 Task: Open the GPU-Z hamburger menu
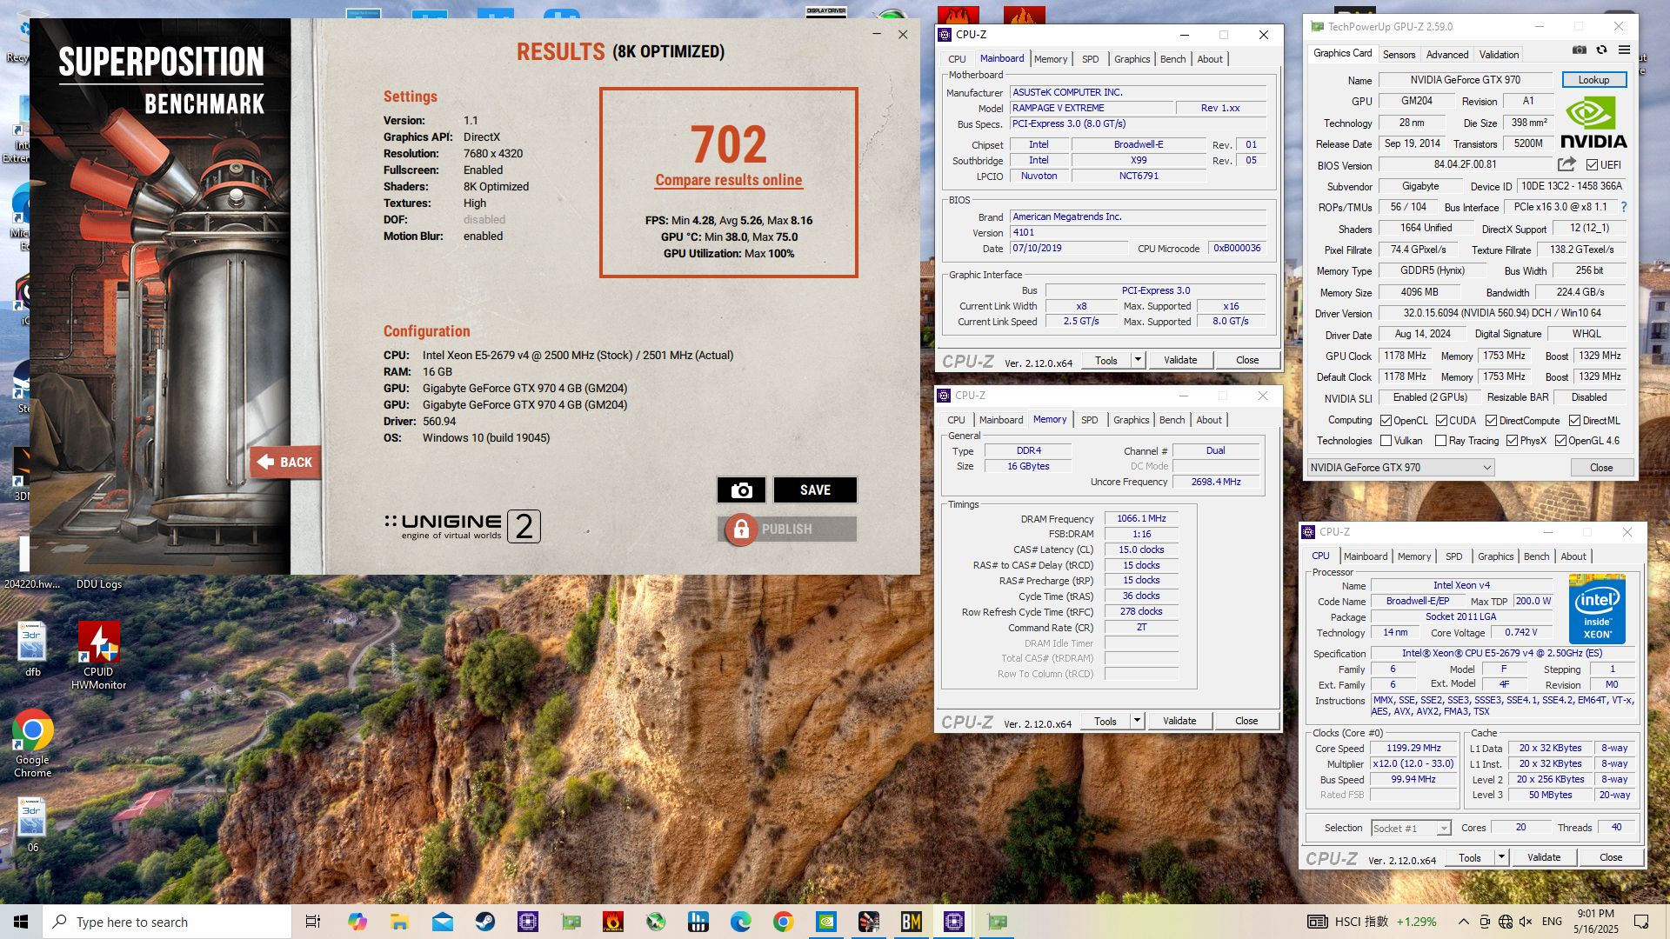click(1624, 50)
